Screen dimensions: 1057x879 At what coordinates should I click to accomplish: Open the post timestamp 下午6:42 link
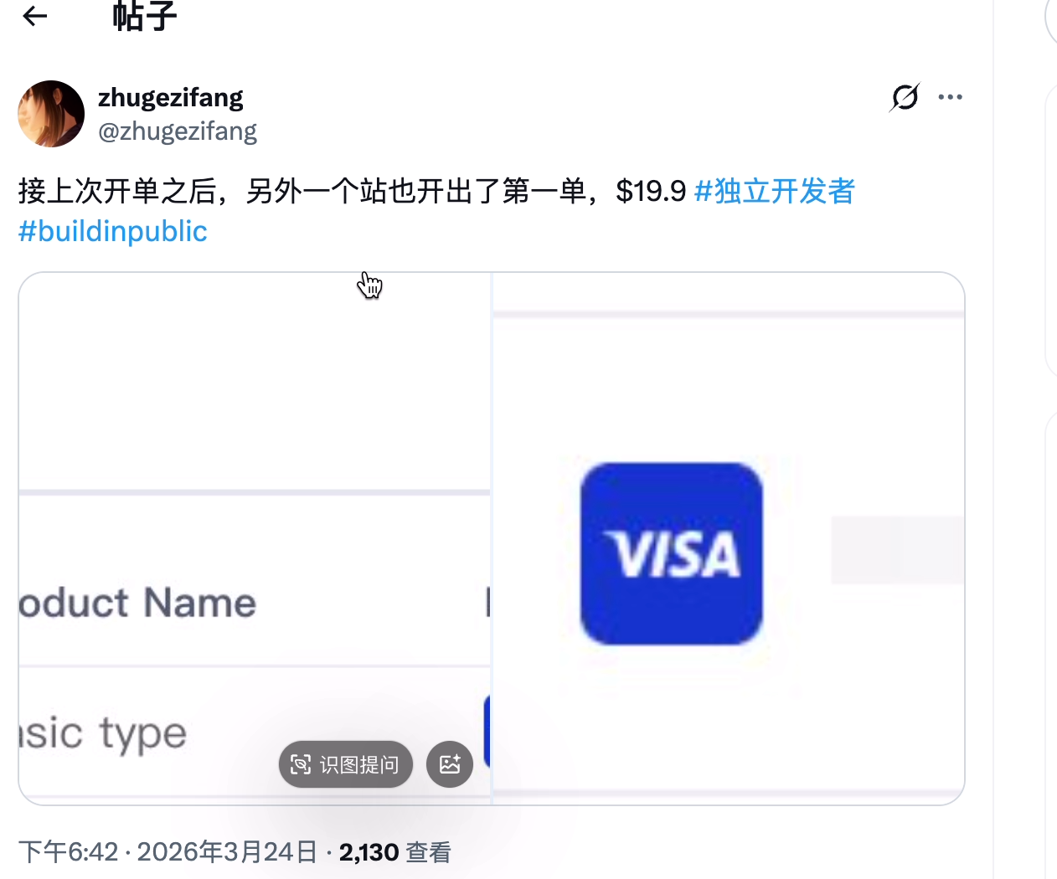tap(69, 852)
